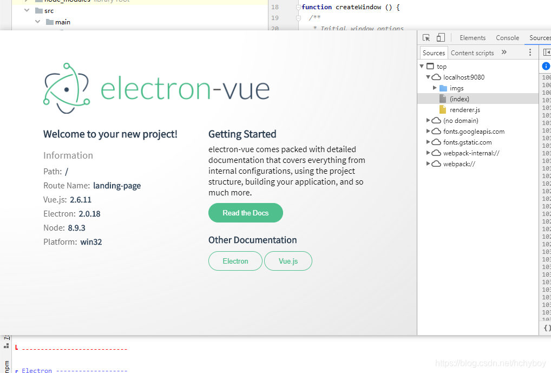
Task: Click the top window frame icon
Action: pos(430,66)
